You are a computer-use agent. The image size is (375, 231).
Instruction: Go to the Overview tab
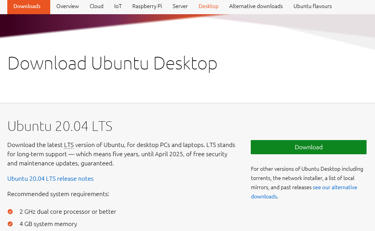click(x=67, y=6)
